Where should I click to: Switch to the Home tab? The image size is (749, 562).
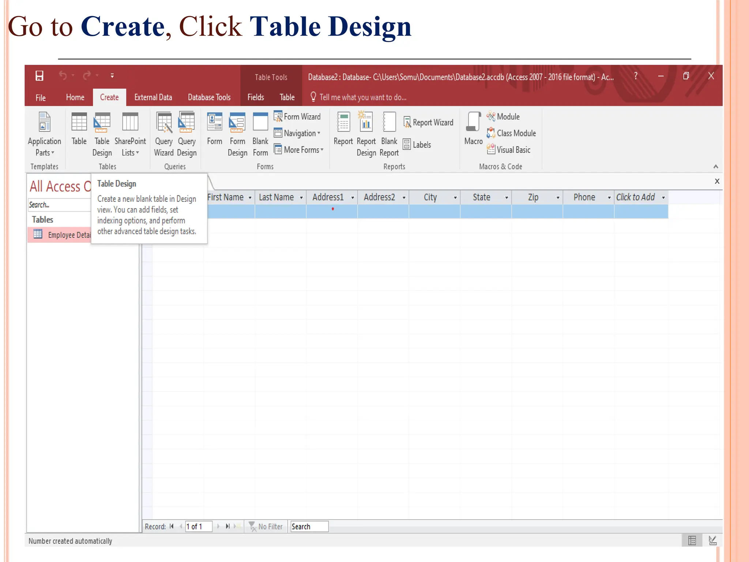coord(75,97)
